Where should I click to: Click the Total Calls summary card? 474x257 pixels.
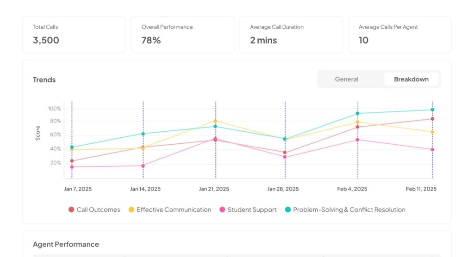[x=74, y=35]
